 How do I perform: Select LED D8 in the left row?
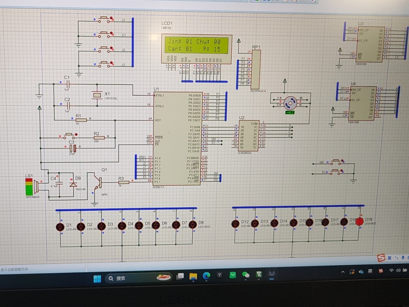tap(193, 225)
